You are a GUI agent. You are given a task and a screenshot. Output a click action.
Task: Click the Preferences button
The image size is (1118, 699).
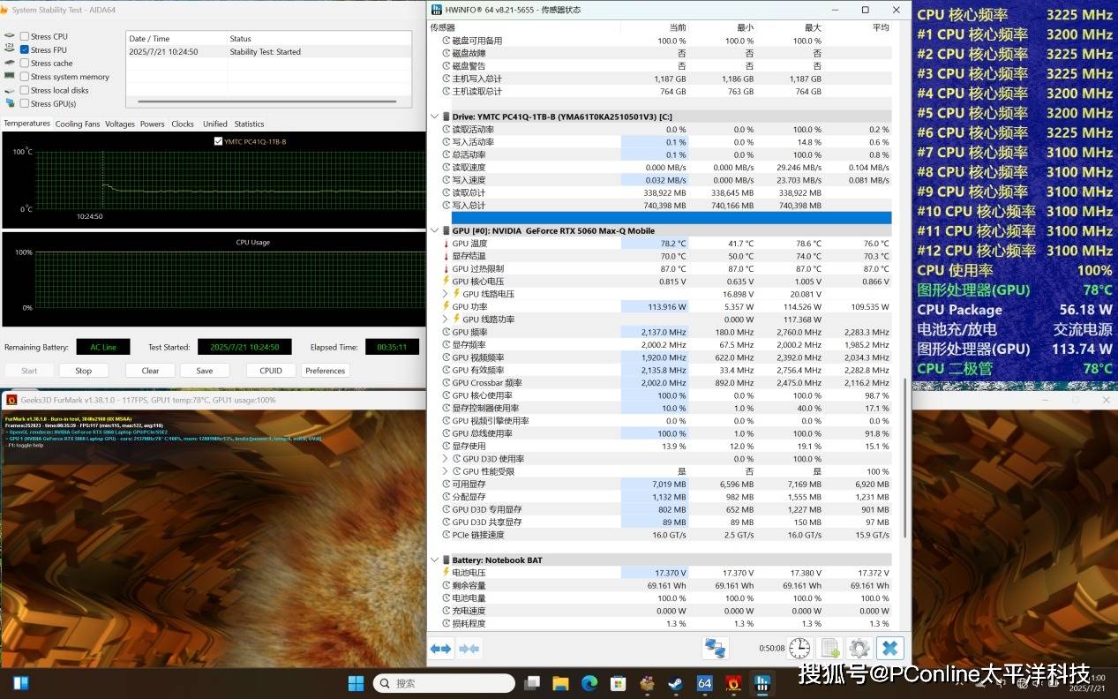pyautogui.click(x=325, y=371)
